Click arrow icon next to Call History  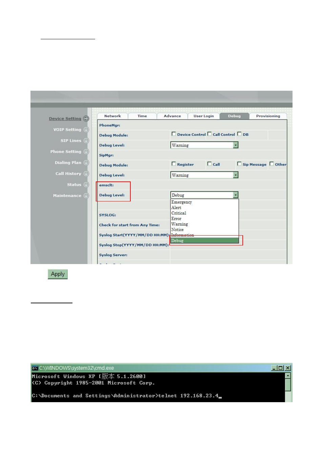[86, 174]
